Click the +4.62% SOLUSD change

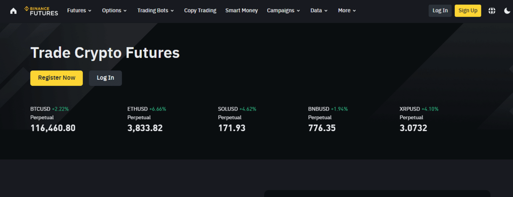(248, 109)
